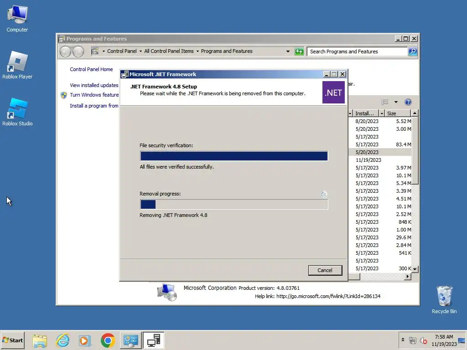This screenshot has width=467, height=350.
Task: Change the list view style
Action: 385,102
